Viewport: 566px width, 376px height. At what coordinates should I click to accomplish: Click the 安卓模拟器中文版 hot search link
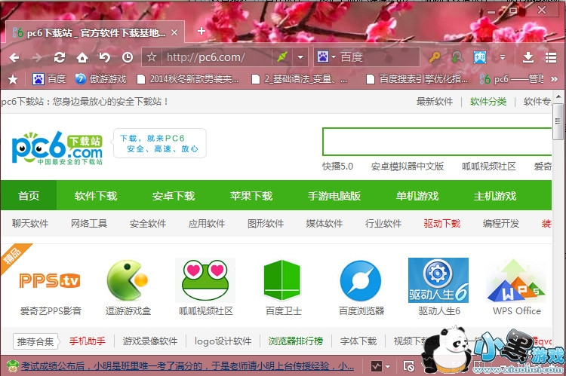(408, 167)
